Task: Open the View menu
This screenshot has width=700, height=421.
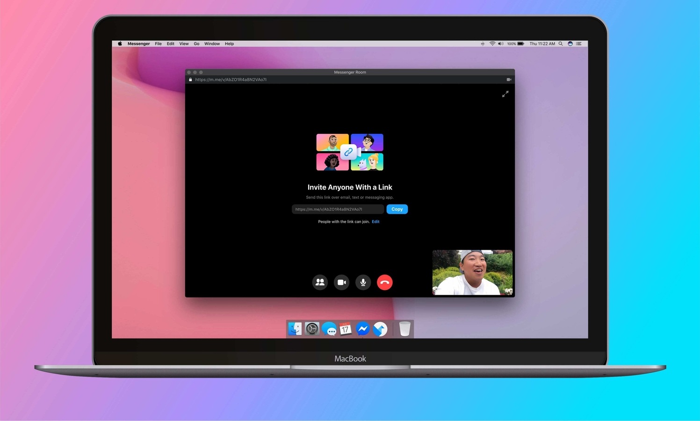Action: tap(184, 44)
